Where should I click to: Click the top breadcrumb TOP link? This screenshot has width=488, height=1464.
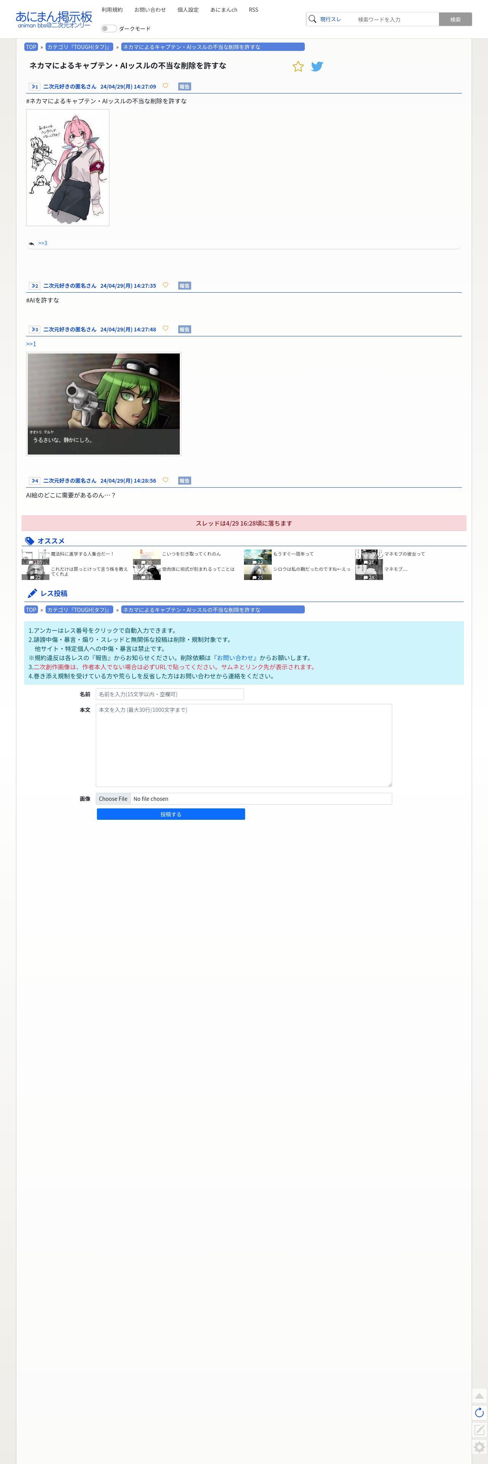31,47
